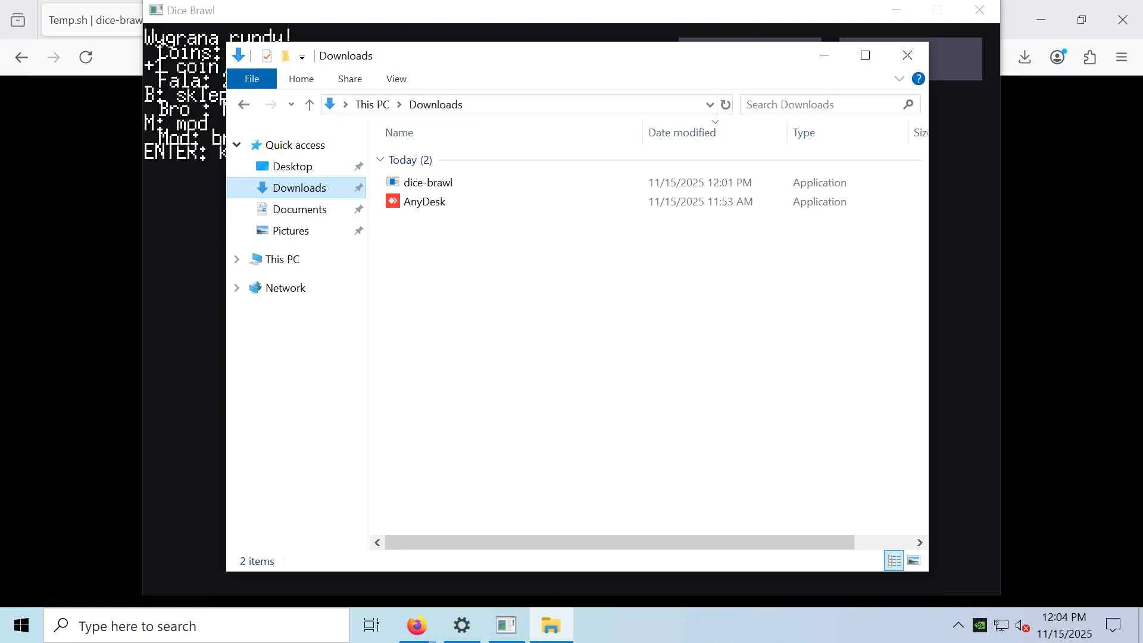Select the dice-brawl application file
This screenshot has width=1143, height=643.
coord(427,183)
